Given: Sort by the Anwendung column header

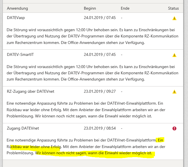Looking at the screenshot, I should click(17, 9).
